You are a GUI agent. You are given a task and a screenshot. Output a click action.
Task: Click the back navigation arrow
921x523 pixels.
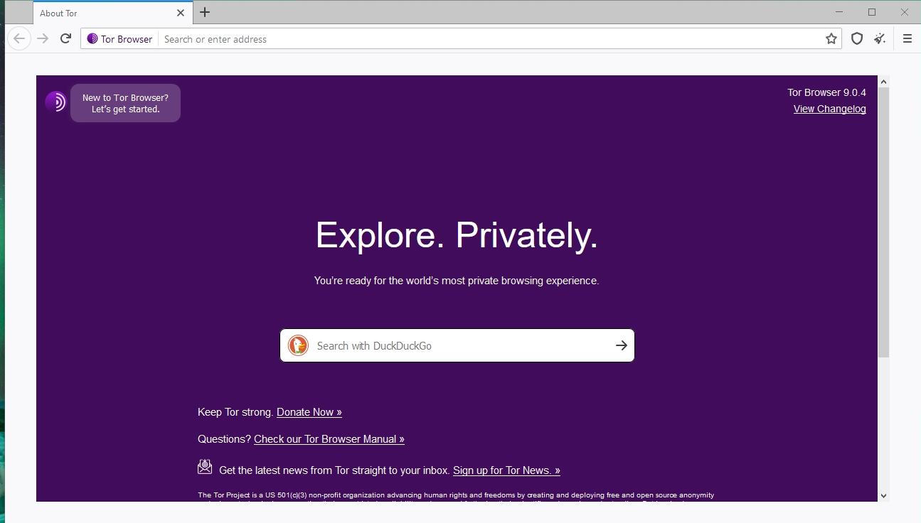[19, 39]
